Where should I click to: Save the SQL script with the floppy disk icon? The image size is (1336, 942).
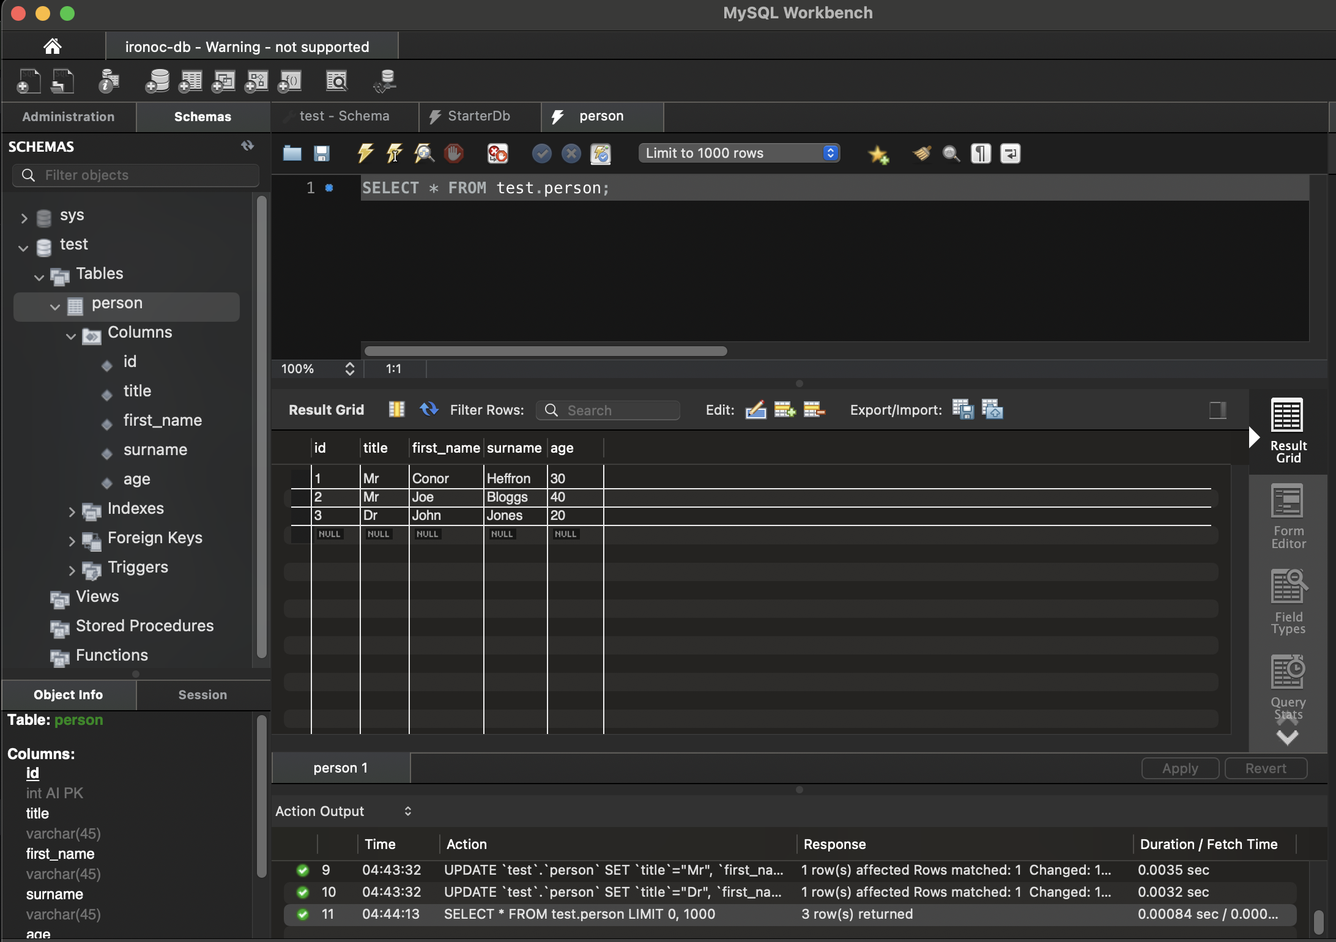[x=322, y=153]
